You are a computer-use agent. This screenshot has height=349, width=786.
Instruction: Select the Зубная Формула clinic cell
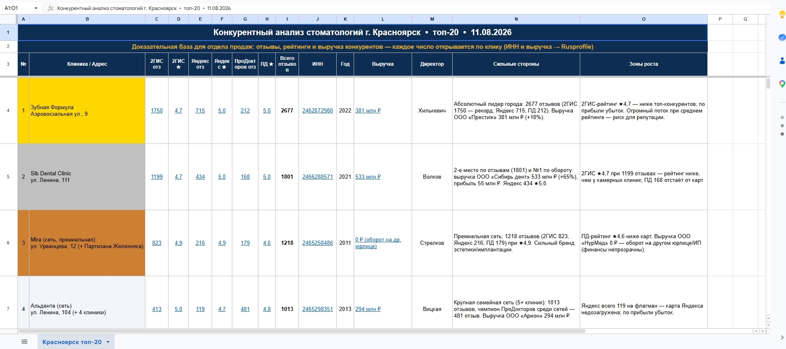[x=87, y=110]
